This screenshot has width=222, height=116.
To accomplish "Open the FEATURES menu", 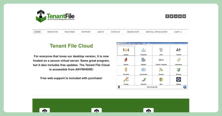I will tap(70, 32).
